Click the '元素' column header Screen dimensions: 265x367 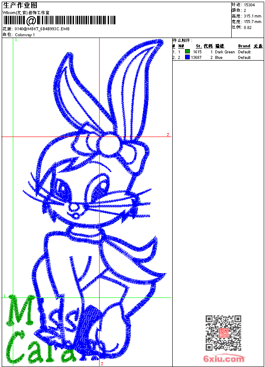click(258, 46)
